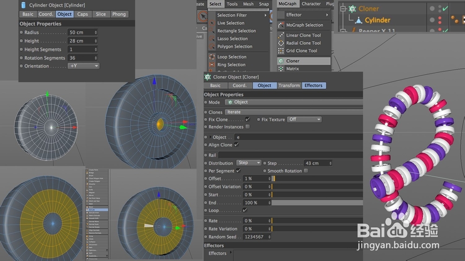This screenshot has height=261, width=465.
Task: Click the green checkmark on Cloner row
Action: coord(445,9)
